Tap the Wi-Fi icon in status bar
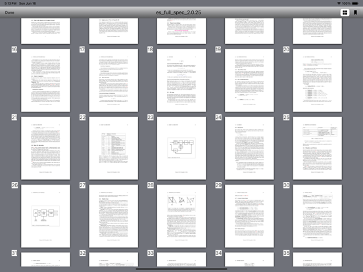Screen dimensions: 363x272 [339, 3]
